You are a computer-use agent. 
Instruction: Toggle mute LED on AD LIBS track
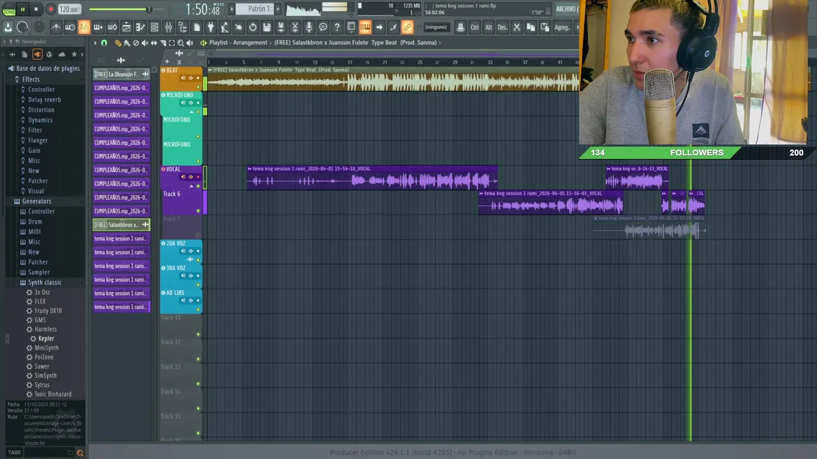pyautogui.click(x=198, y=310)
